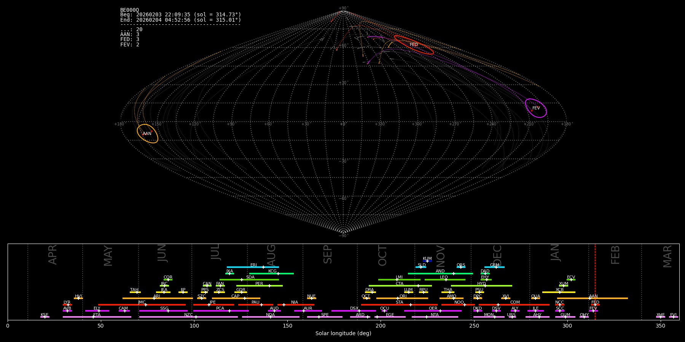
Task: Click the orange AAN radiant ellipse
Action: tap(147, 133)
